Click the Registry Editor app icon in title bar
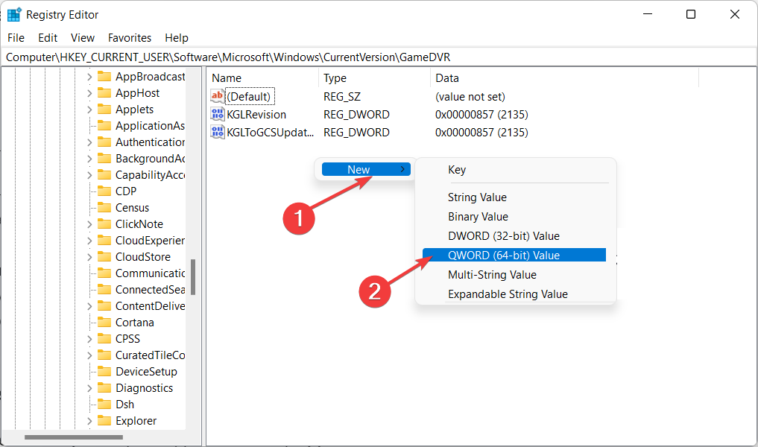This screenshot has height=447, width=758. (14, 14)
